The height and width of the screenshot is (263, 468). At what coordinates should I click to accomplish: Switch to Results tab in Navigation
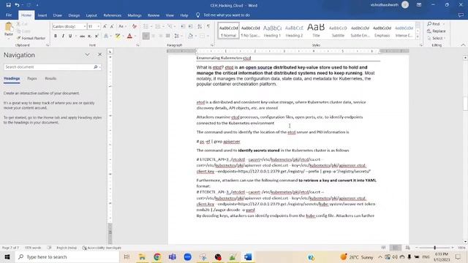(50, 78)
